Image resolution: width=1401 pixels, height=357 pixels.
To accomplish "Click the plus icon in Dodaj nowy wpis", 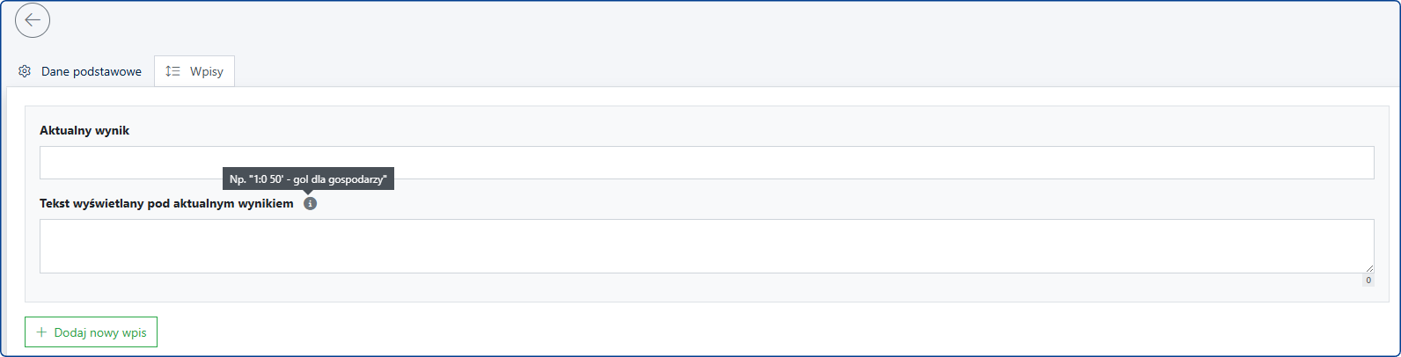I will pyautogui.click(x=40, y=332).
